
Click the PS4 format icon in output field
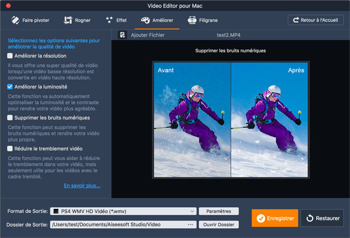(56, 211)
